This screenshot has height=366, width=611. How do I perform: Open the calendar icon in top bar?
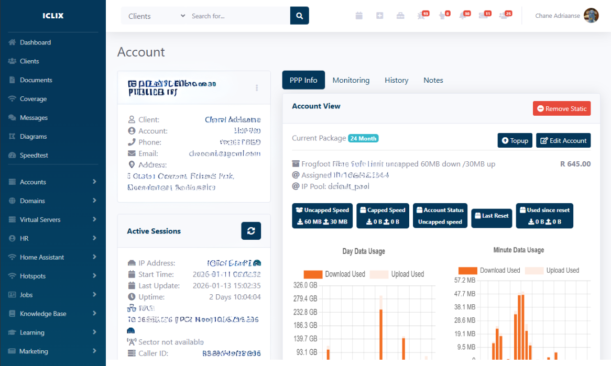pyautogui.click(x=359, y=16)
